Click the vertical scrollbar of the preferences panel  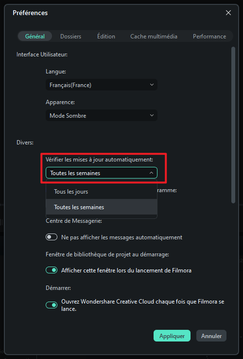point(233,125)
